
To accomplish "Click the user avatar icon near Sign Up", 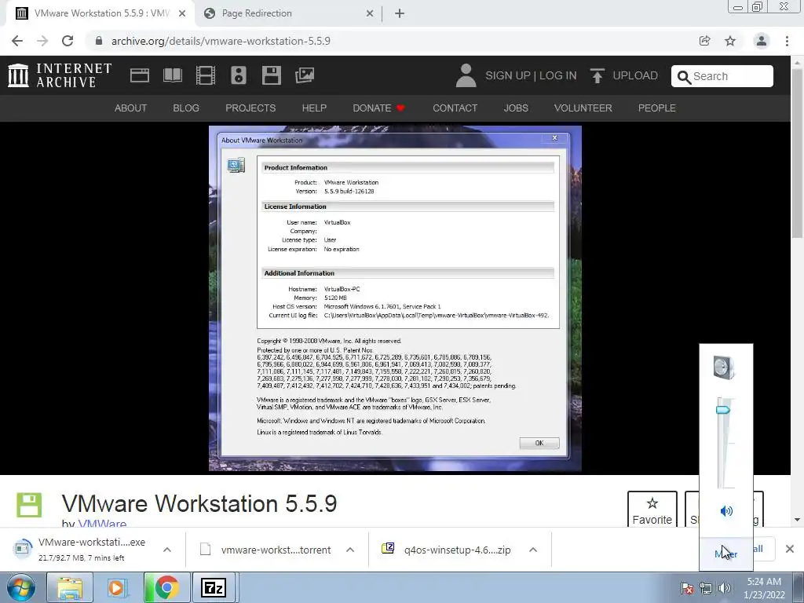I will [466, 75].
